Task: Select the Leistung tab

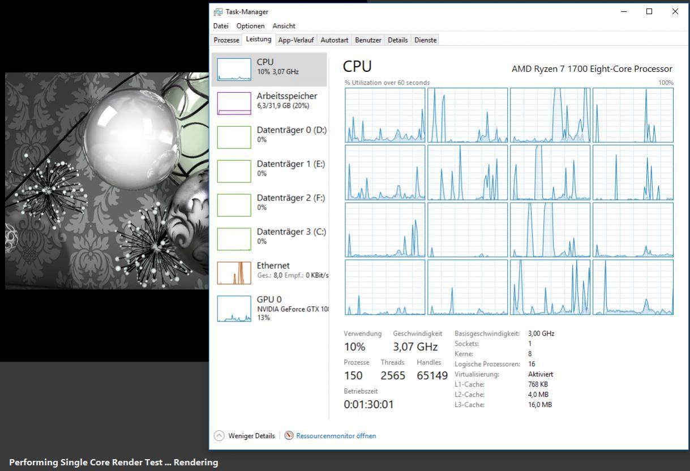Action: pyautogui.click(x=259, y=40)
